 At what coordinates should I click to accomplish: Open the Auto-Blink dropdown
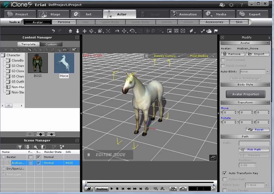pyautogui.click(x=254, y=72)
